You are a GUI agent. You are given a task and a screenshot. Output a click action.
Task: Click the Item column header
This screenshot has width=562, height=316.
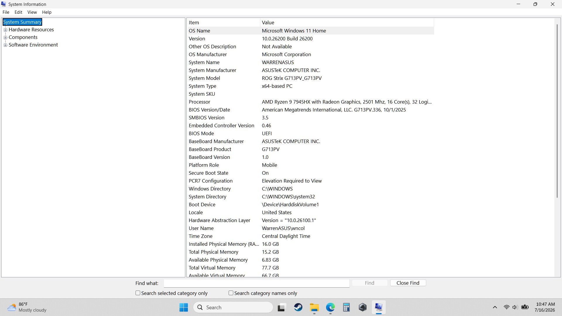coord(223,23)
